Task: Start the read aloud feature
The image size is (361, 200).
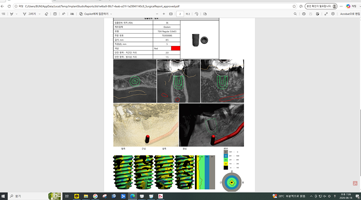Action: pyautogui.click(x=63, y=14)
